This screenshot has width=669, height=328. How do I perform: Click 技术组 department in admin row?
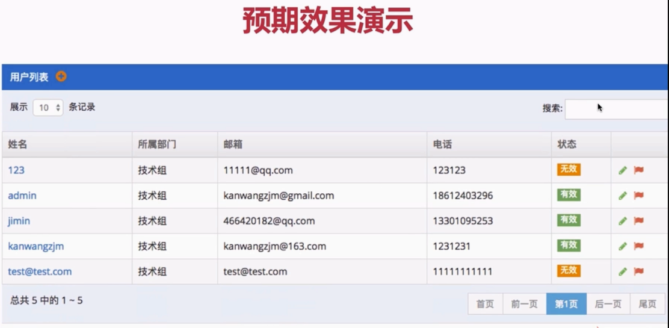[x=152, y=196]
